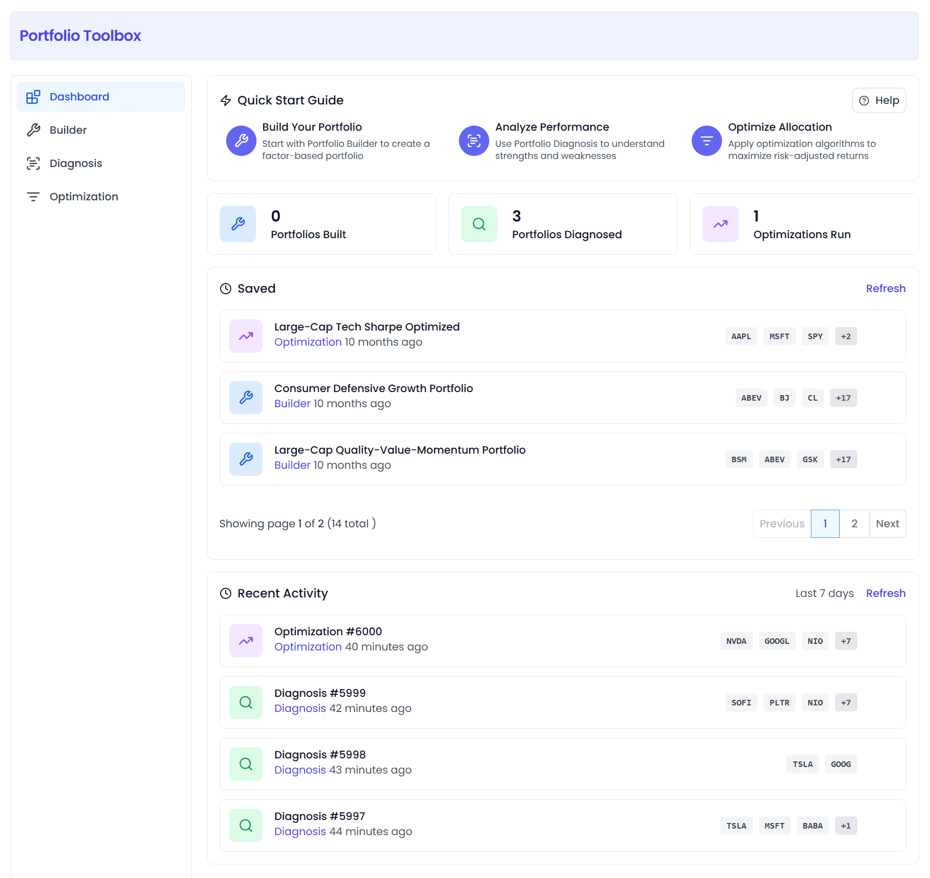This screenshot has height=878, width=930.
Task: Open the Large-Cap Tech Sharpe Optimized title
Action: tap(367, 327)
